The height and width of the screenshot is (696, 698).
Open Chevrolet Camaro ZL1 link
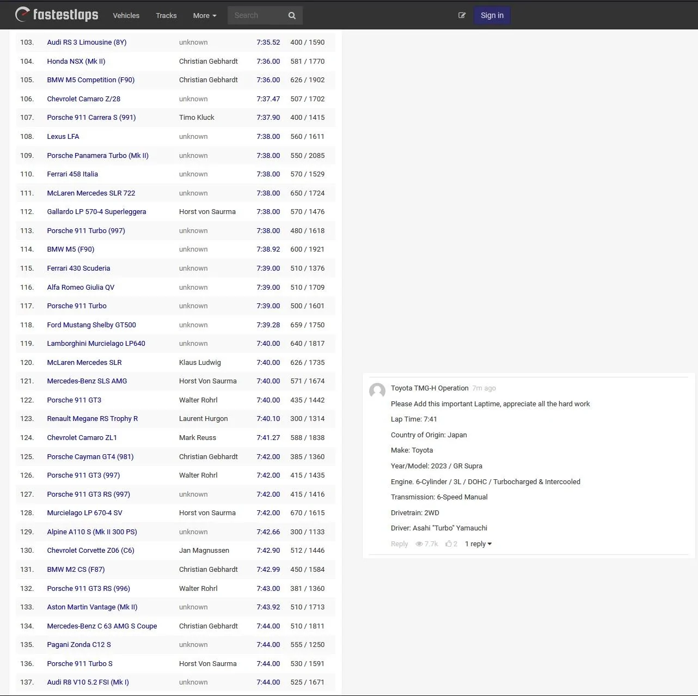coord(82,438)
